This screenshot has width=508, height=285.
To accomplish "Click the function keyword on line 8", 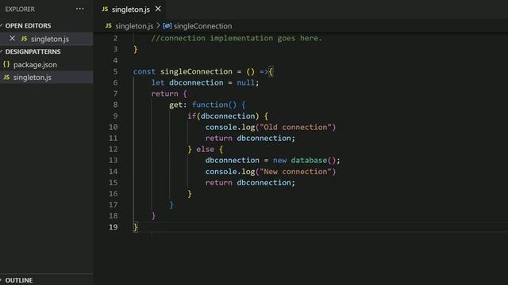I will (210, 104).
